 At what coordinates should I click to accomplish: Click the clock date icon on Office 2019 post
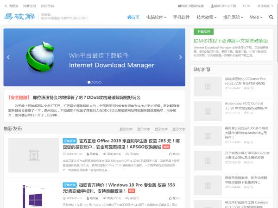64,154
